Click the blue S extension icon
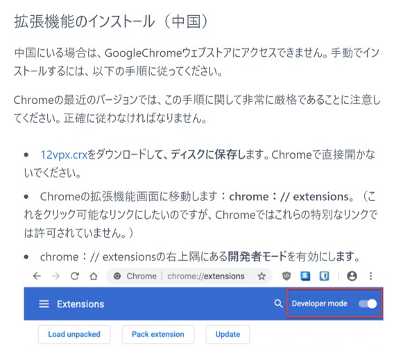Screen dimensions: 394x350 305,276
